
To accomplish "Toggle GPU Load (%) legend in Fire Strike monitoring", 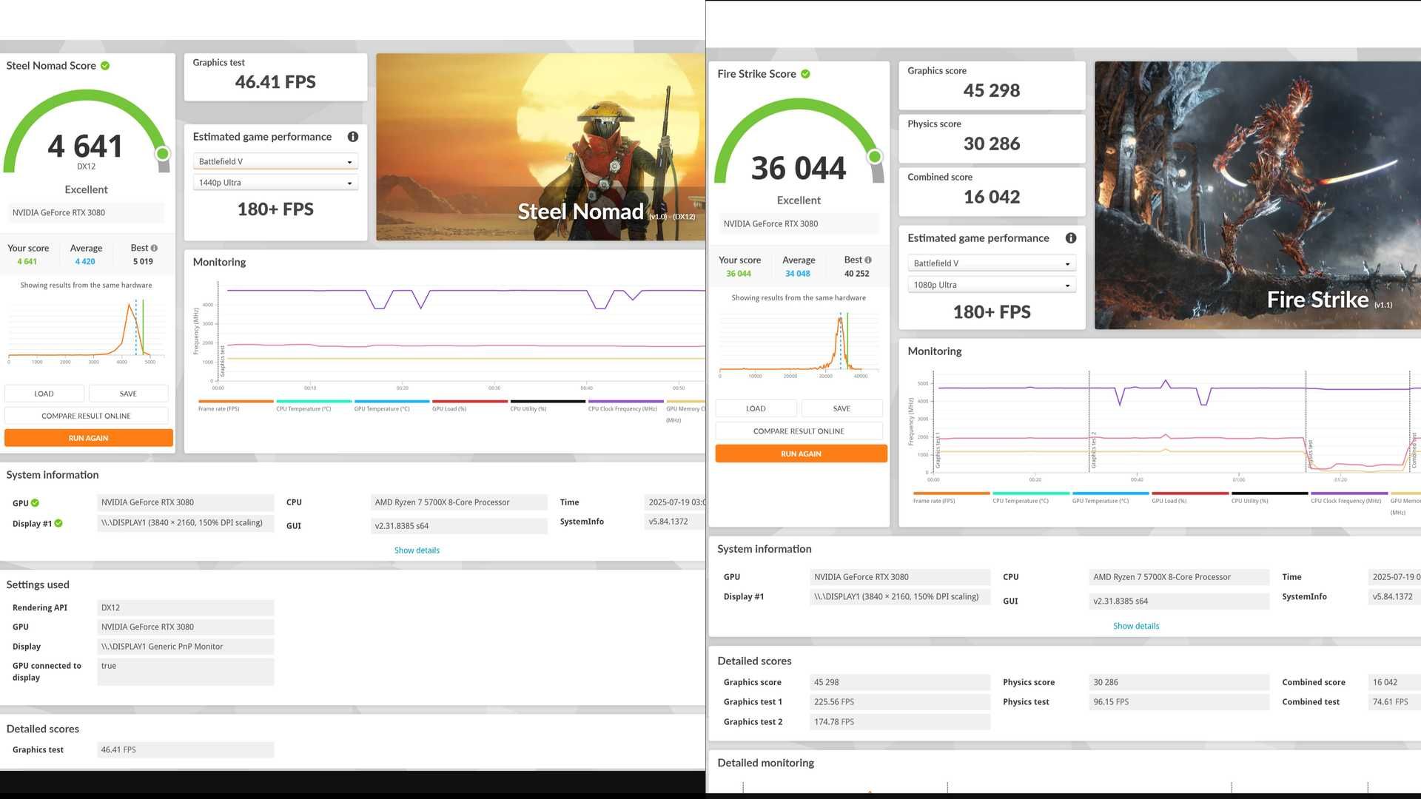I will point(1190,497).
